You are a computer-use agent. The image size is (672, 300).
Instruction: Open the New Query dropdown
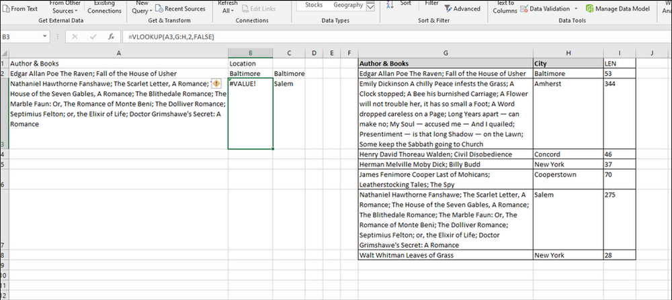[x=142, y=7]
